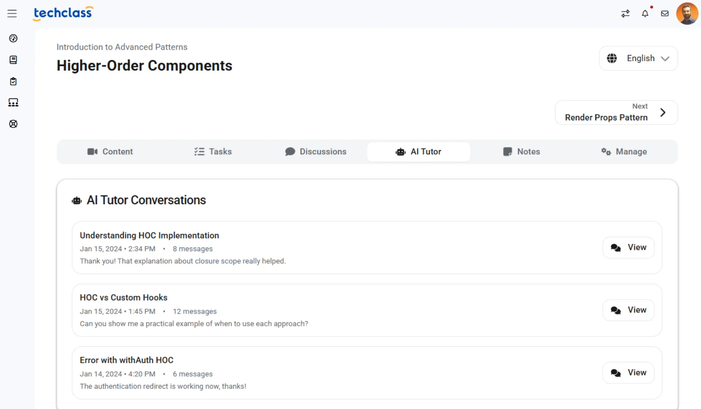Open the classroom board sidebar icon
The width and height of the screenshot is (701, 409).
(13, 102)
